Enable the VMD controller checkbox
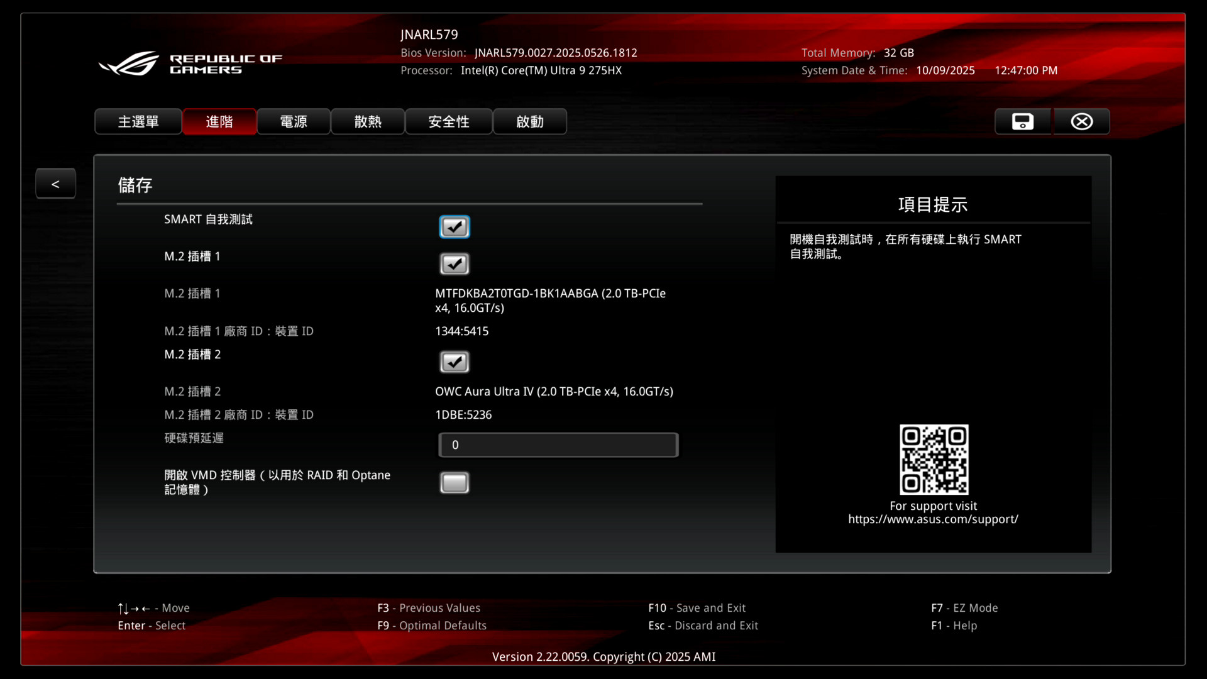The height and width of the screenshot is (679, 1207). pyautogui.click(x=454, y=483)
